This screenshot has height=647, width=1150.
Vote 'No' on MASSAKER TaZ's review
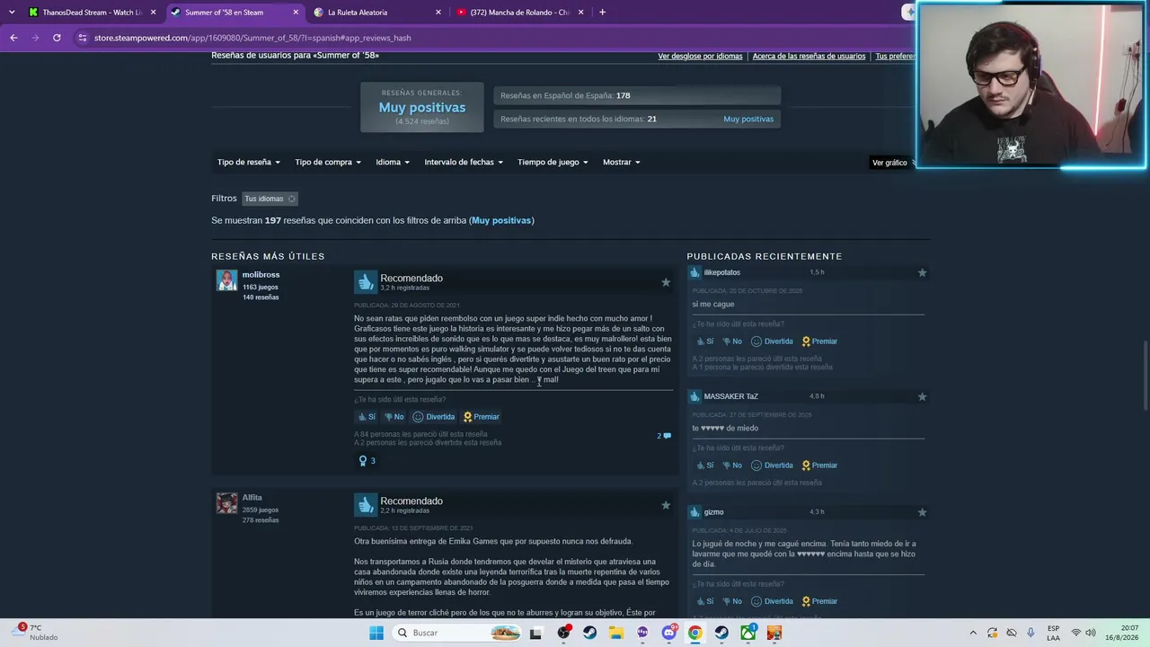click(732, 465)
